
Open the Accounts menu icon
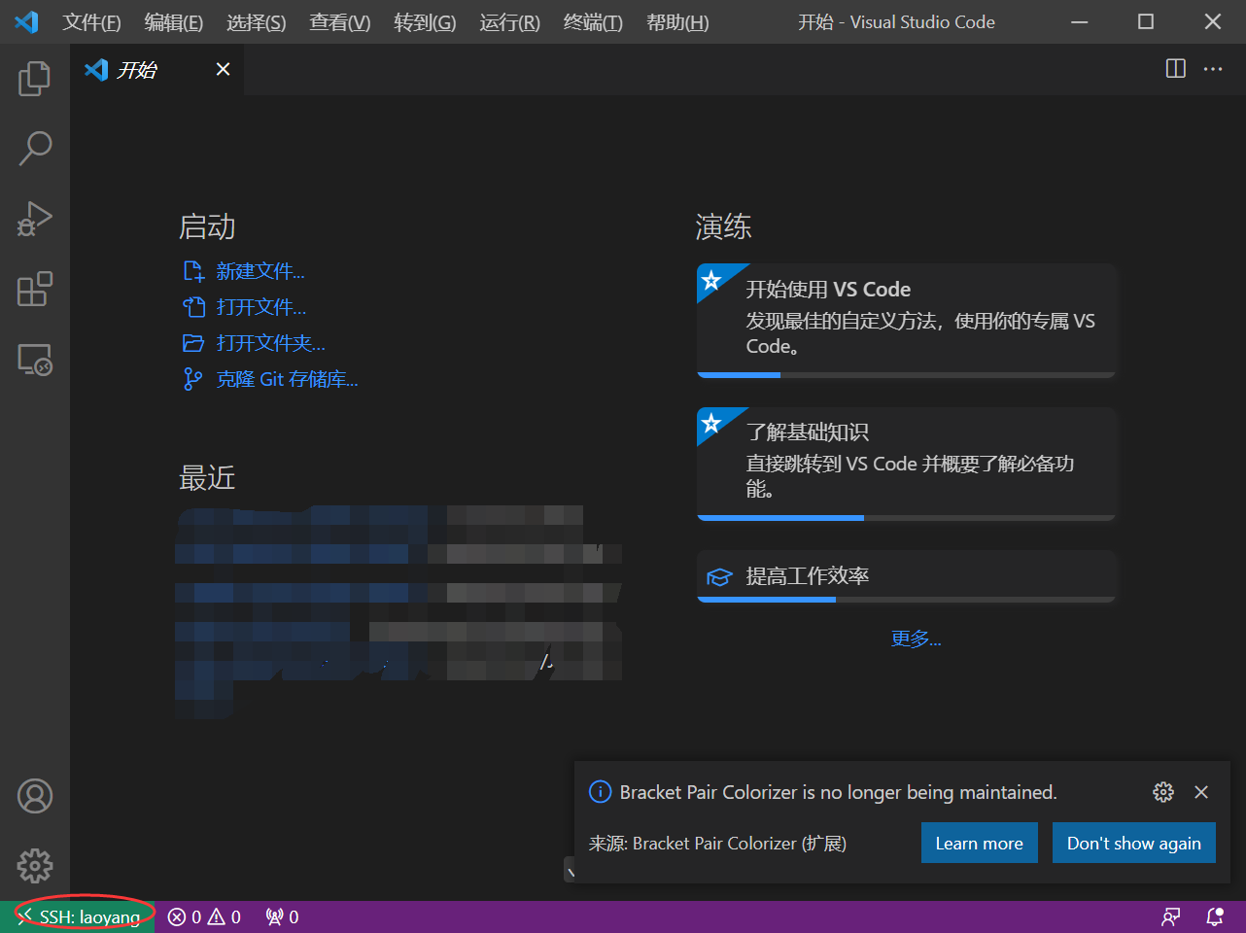click(35, 796)
